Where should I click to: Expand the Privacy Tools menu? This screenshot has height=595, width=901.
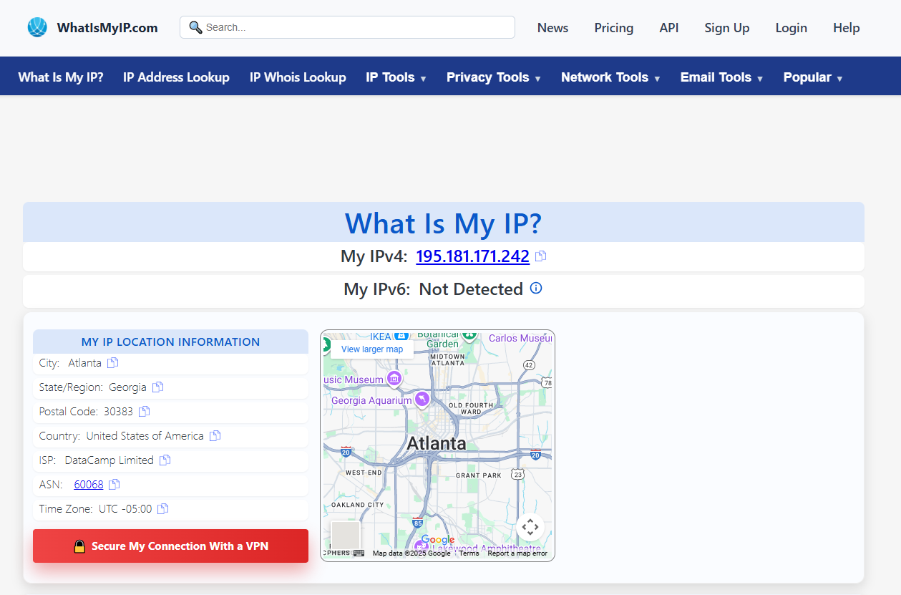[493, 77]
